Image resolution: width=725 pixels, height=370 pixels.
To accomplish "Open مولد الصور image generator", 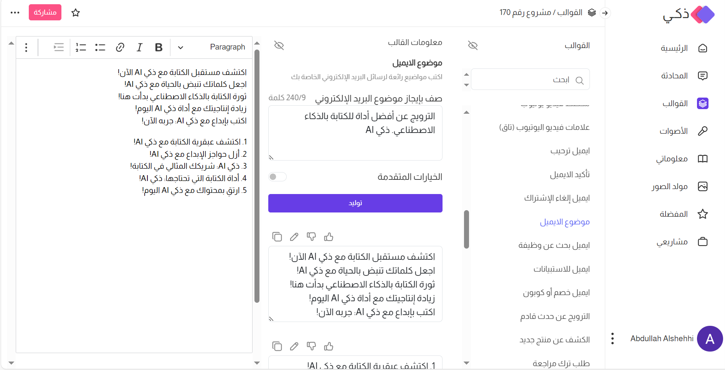I will pyautogui.click(x=680, y=186).
